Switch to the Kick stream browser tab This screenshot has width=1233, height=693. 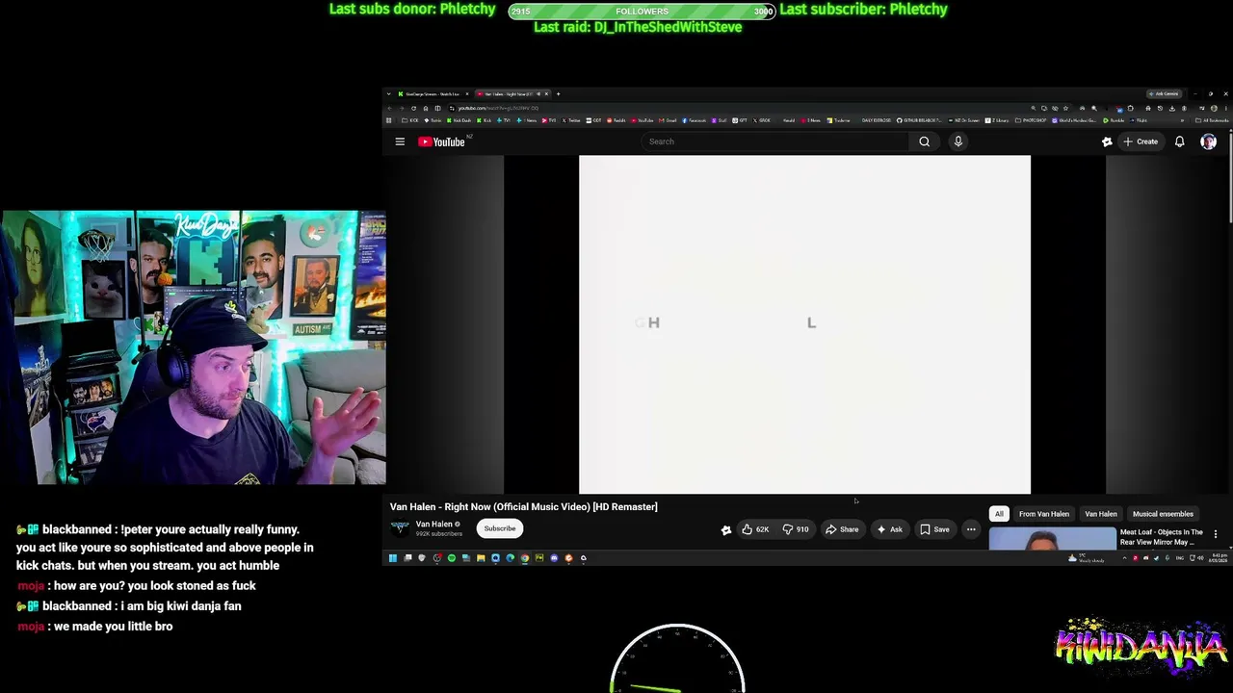(431, 94)
